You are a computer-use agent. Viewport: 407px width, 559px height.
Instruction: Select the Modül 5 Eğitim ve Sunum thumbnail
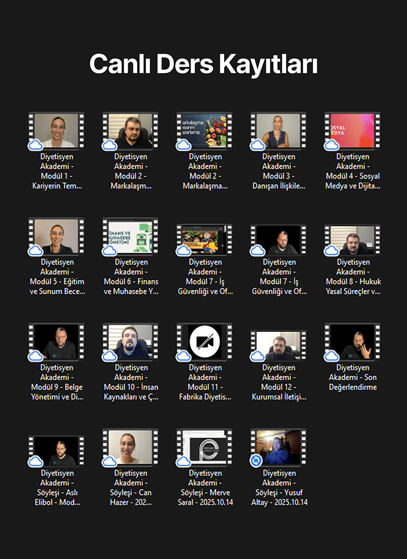(56, 236)
